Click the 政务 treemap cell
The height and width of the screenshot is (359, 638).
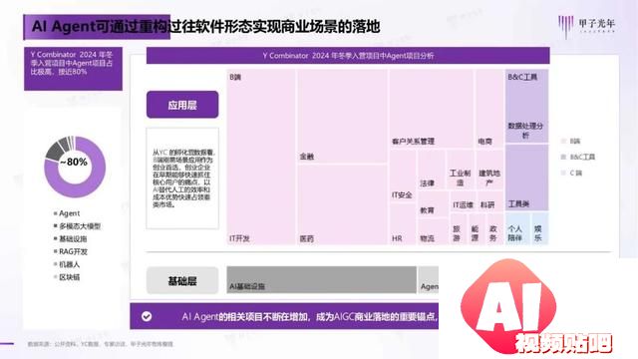(494, 228)
